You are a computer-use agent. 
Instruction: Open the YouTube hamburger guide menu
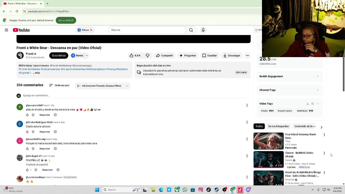(6, 30)
